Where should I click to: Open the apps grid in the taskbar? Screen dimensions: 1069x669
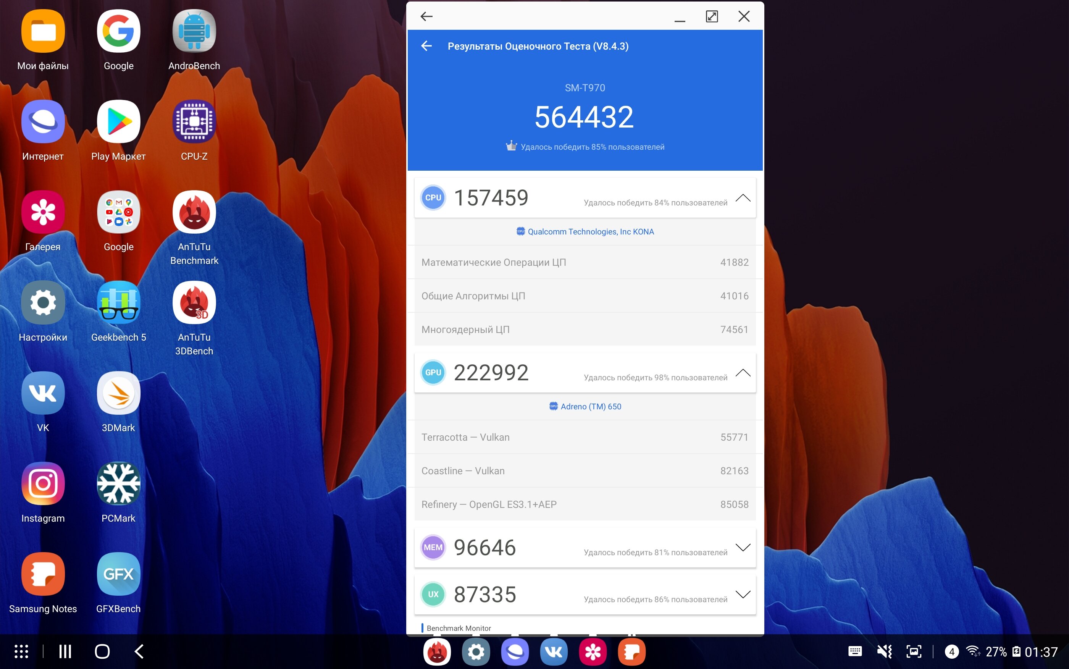click(21, 651)
